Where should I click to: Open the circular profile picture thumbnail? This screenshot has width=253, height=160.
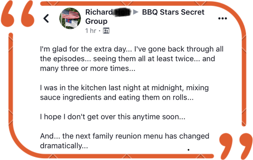[70, 18]
